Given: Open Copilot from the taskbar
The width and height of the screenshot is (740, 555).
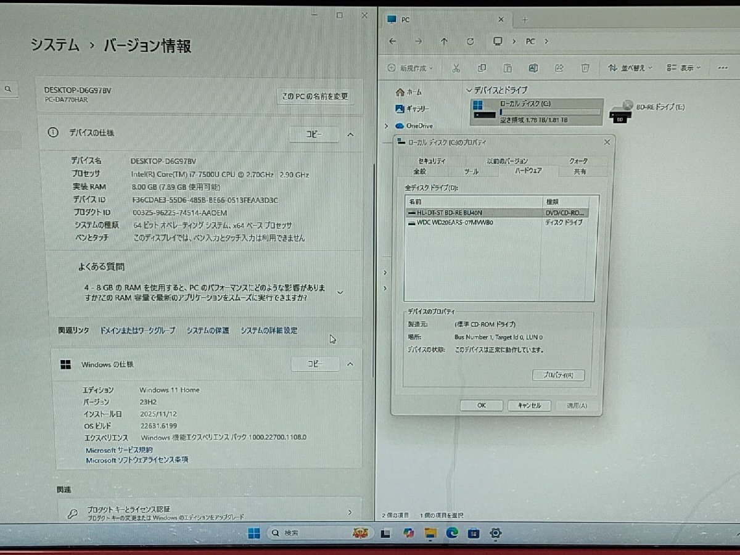Looking at the screenshot, I should click(408, 533).
